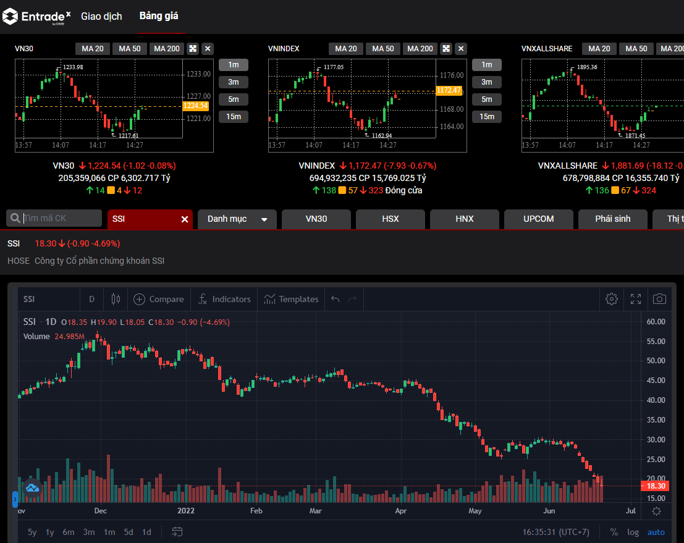Image resolution: width=684 pixels, height=543 pixels.
Task: Select 3m interval for VN30 chart
Action: 234,82
